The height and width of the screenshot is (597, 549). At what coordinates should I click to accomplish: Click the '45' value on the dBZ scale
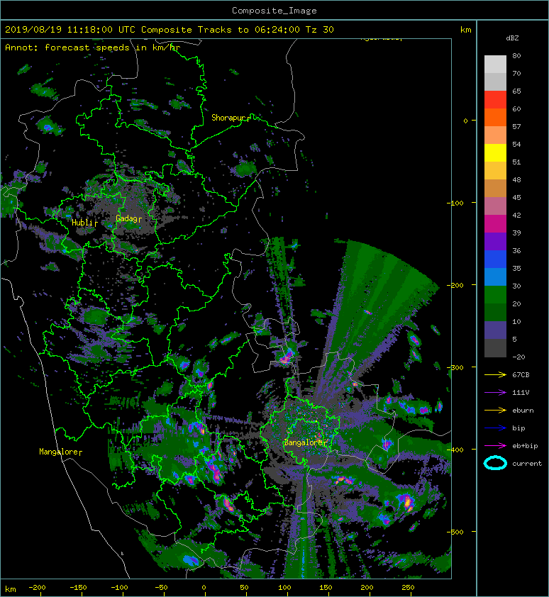[x=516, y=198]
